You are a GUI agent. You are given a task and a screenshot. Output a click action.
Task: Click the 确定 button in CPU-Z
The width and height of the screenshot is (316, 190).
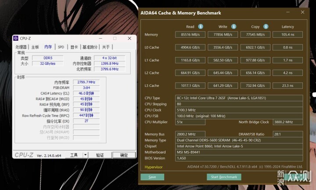[x=124, y=155]
